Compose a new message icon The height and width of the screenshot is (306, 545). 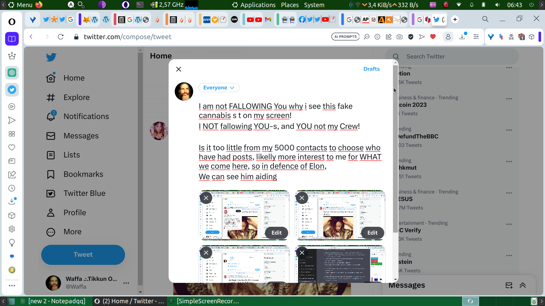[509, 285]
